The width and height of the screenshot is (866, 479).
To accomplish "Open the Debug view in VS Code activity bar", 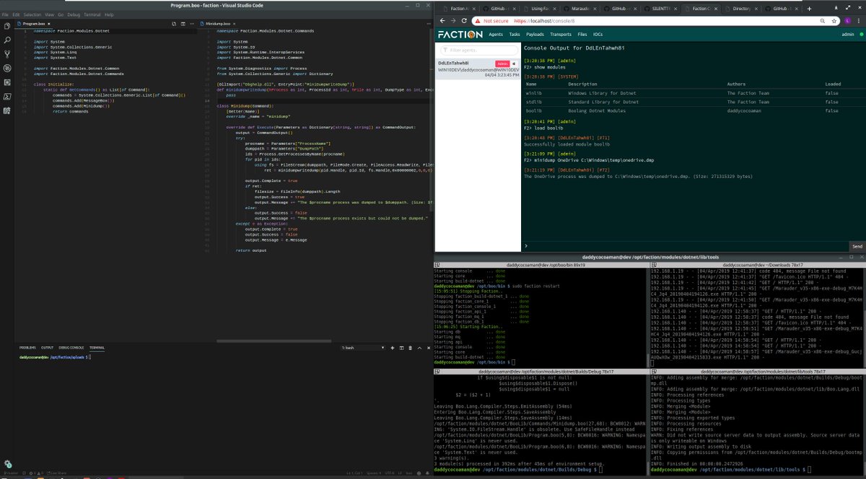I will [7, 69].
